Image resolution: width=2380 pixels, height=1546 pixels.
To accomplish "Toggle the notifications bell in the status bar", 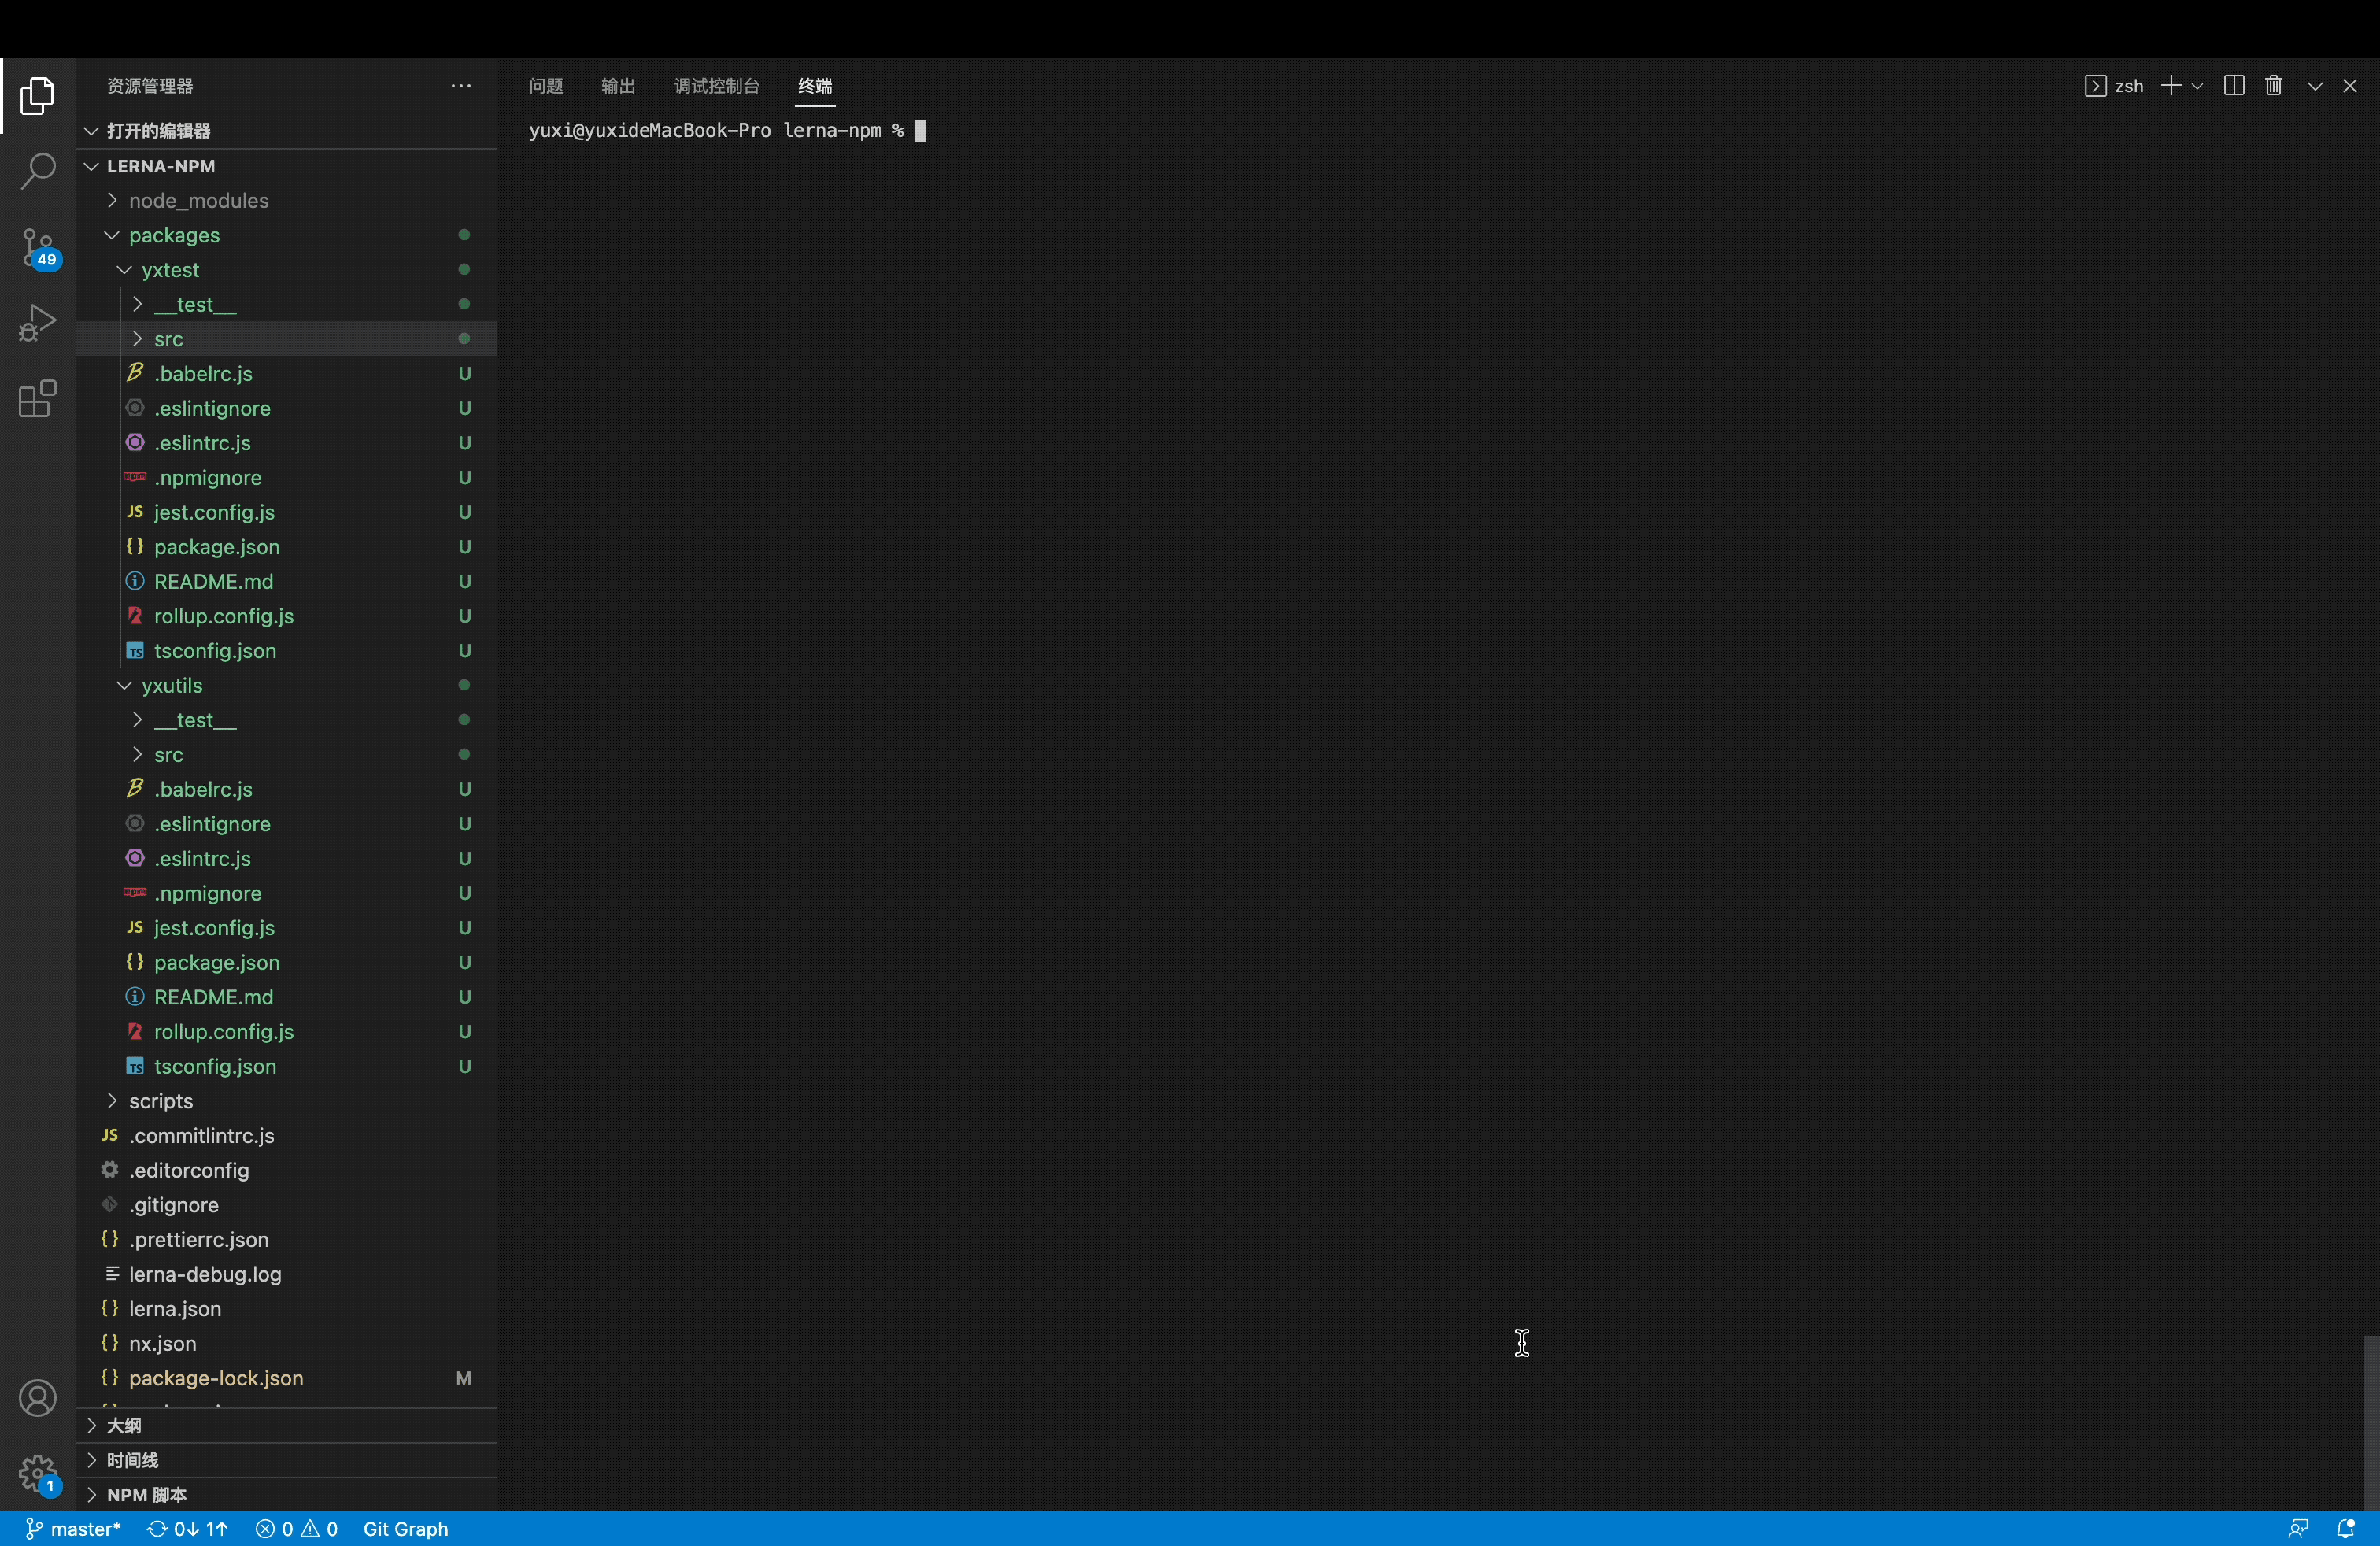I will (x=2347, y=1529).
